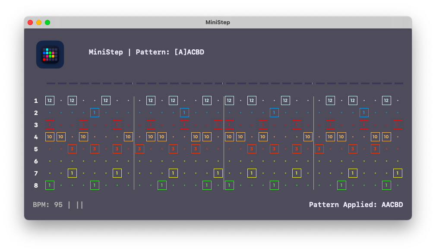Toggle the first blue step in track 2
The width and height of the screenshot is (436, 252).
pos(95,113)
